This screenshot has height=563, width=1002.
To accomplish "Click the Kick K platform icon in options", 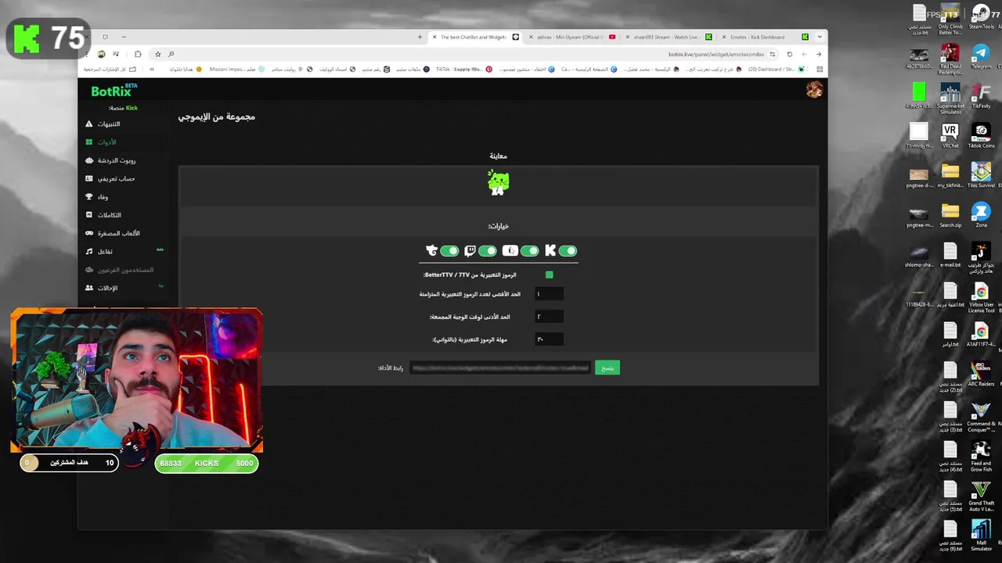I will 550,251.
